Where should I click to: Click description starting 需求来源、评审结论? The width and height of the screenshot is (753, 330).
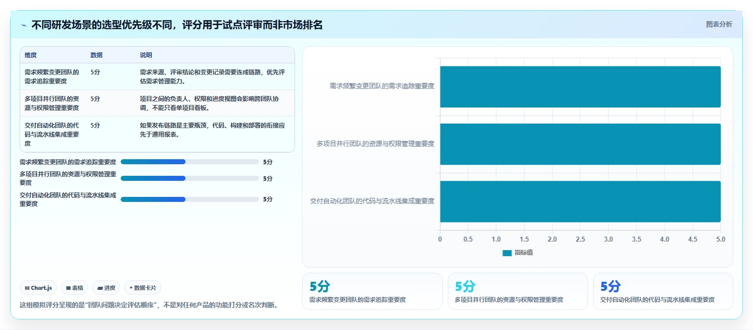tap(212, 76)
